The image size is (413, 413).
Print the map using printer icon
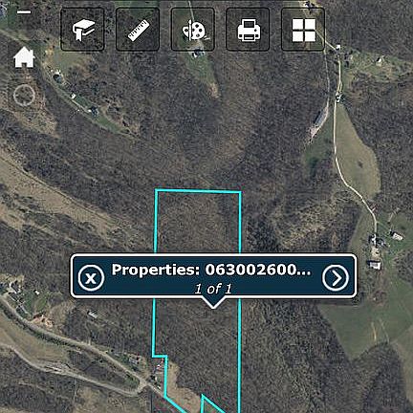(248, 30)
